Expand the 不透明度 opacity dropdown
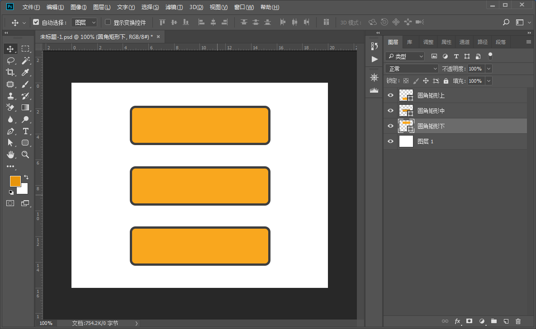 coord(488,69)
